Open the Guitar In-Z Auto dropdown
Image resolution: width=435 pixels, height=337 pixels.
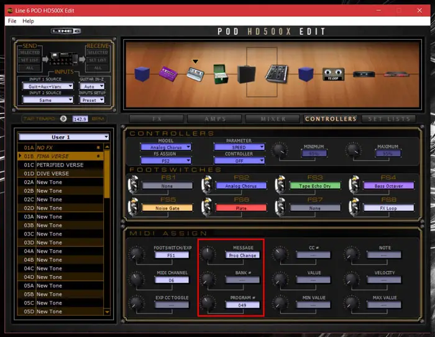[x=92, y=86]
